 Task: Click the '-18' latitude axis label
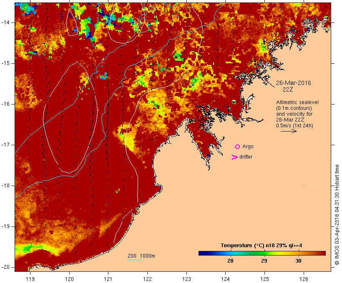pyautogui.click(x=5, y=186)
